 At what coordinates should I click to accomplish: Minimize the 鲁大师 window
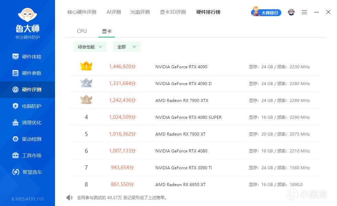[x=316, y=12]
